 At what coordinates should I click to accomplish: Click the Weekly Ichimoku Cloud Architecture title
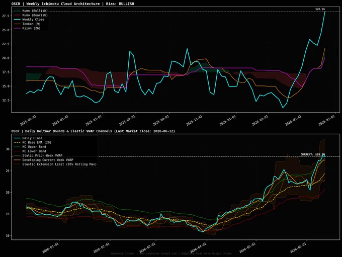pyautogui.click(x=73, y=4)
